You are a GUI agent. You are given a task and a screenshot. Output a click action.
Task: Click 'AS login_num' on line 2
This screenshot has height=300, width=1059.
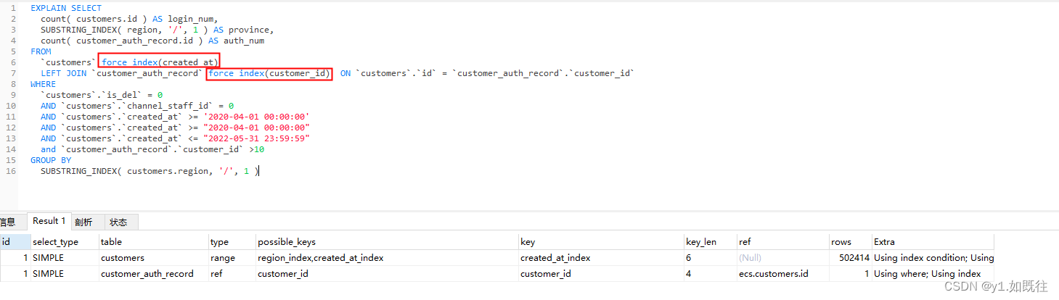point(184,19)
